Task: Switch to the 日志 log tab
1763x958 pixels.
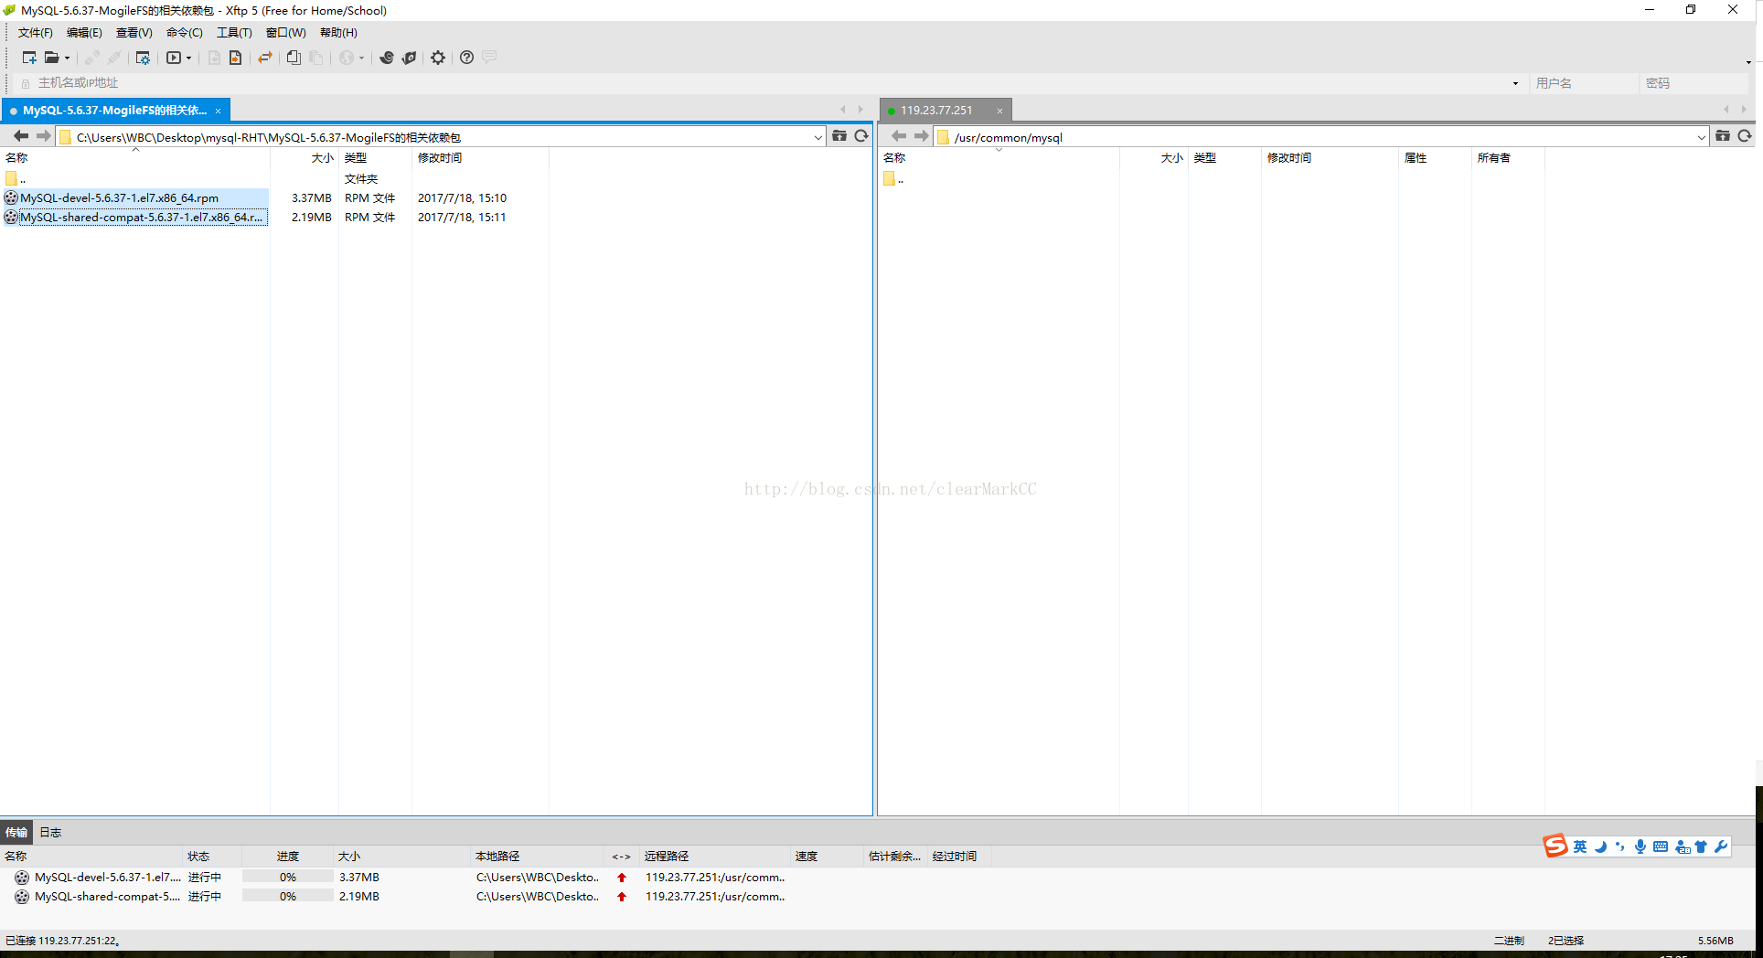Action: coord(50,832)
